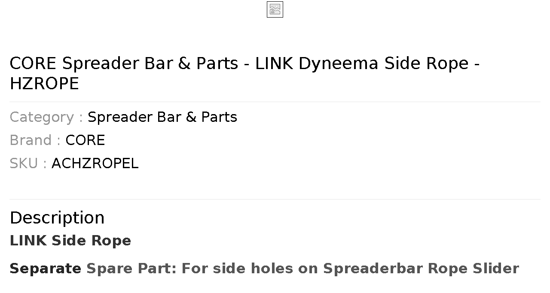Viewport: 550px width, 293px height.
Task: Click the Category : label
Action: [46, 117]
